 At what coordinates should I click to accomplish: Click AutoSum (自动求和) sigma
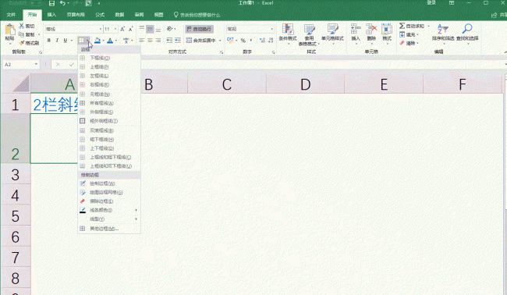point(402,26)
